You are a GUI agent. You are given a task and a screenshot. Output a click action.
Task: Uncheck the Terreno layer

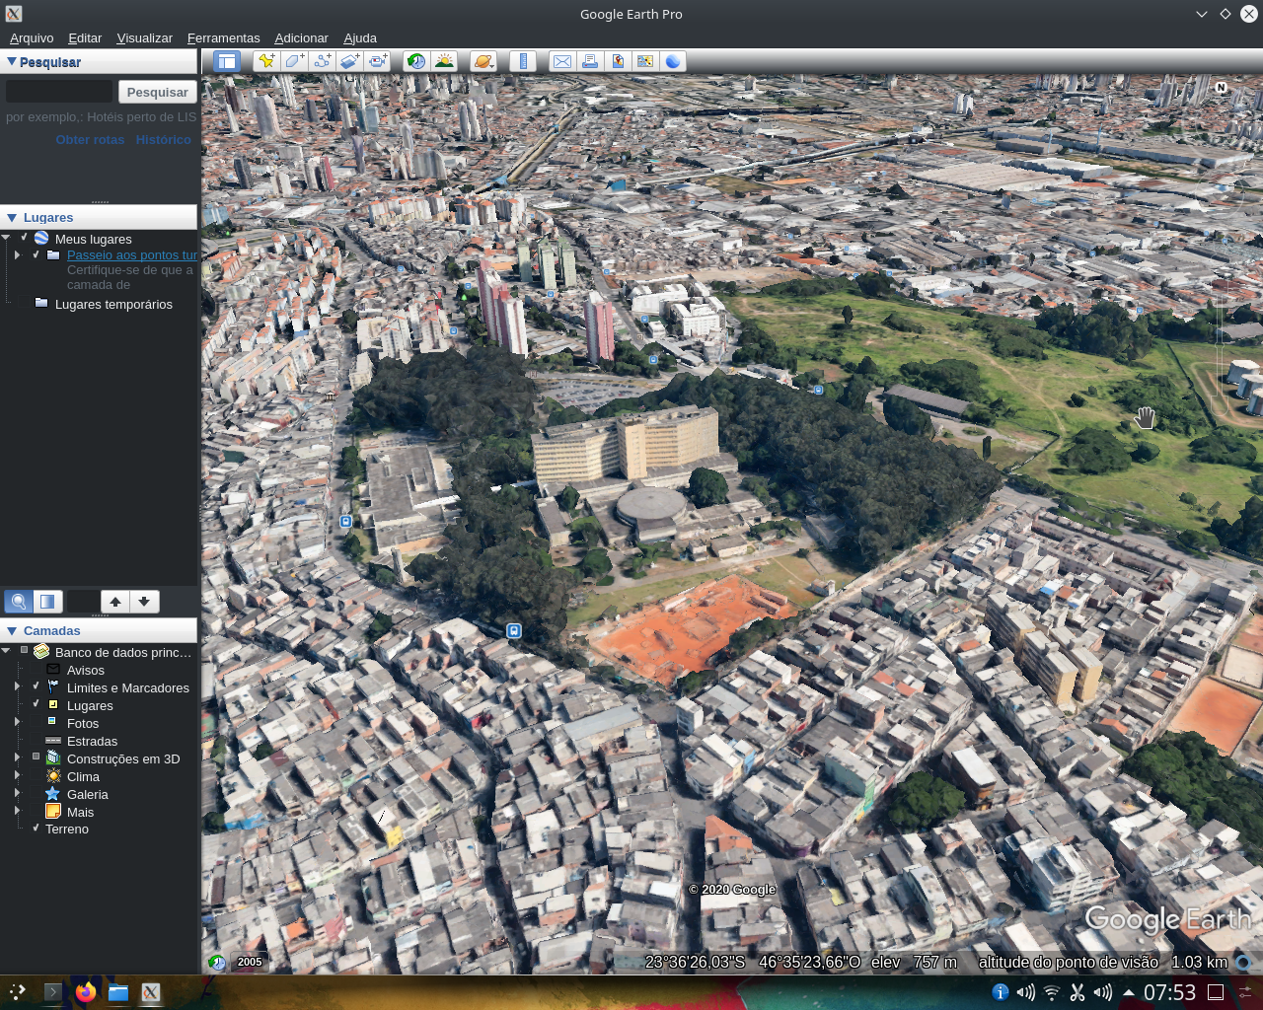click(36, 829)
